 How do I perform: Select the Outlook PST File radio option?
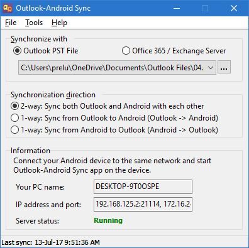click(x=46, y=51)
